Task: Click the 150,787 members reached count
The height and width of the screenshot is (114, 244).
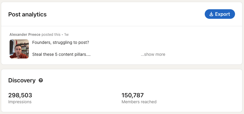Action: point(132,95)
